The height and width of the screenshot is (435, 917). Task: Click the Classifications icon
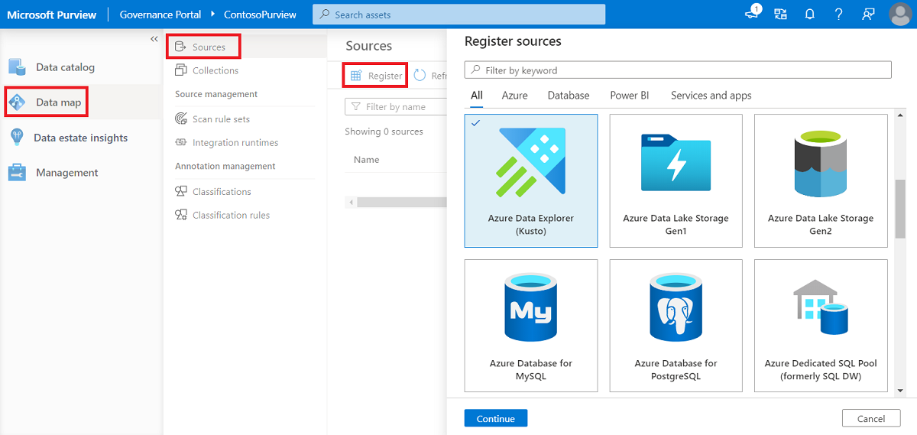point(181,192)
